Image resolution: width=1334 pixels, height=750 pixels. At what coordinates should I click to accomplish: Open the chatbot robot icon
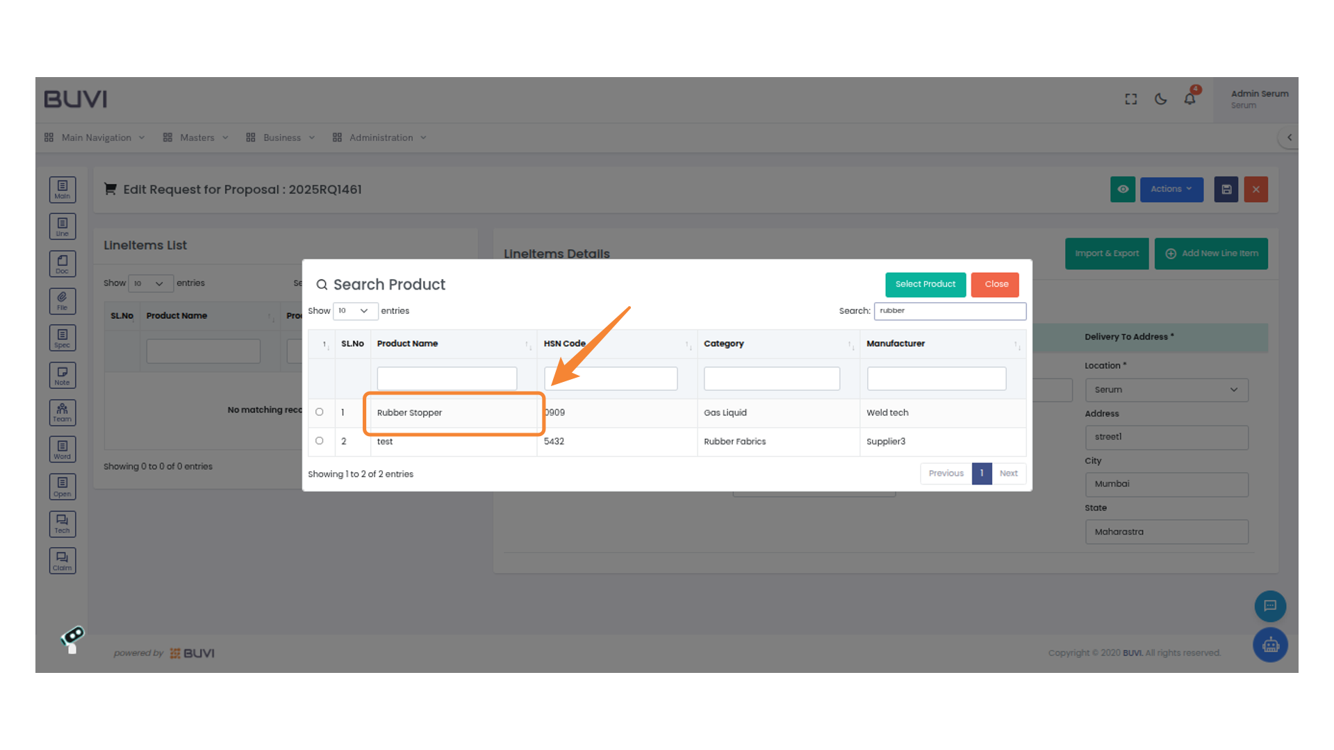1270,645
